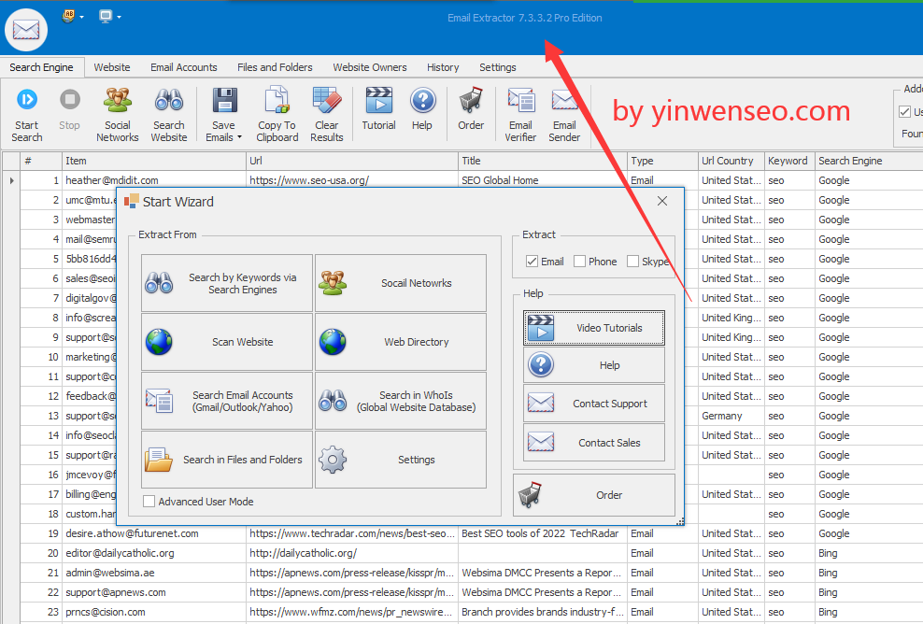Click the envelope application logo icon
The width and height of the screenshot is (923, 624).
click(26, 30)
